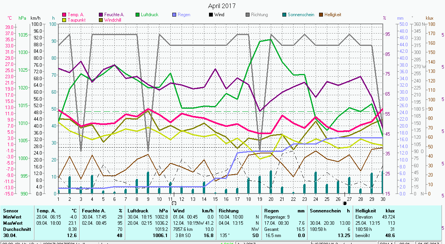The image size is (445, 244).
Task: Click the April 2017 chart title
Action: tap(222, 6)
